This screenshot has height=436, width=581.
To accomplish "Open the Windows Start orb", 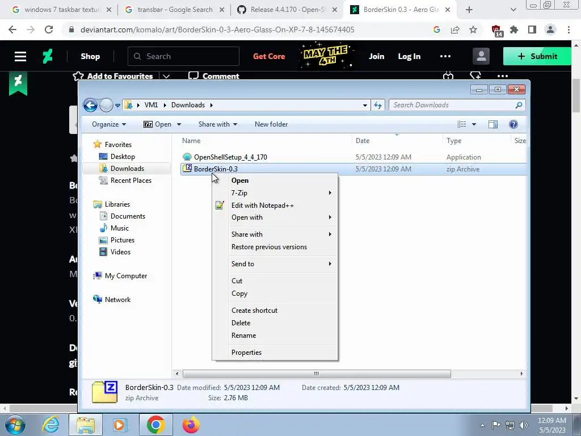I will point(15,425).
